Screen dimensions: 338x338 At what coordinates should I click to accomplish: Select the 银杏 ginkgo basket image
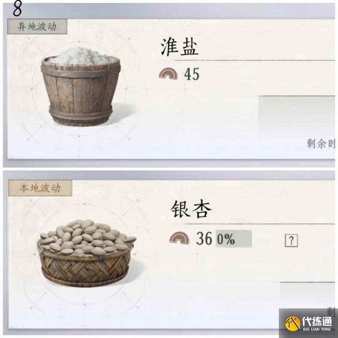coord(87,253)
